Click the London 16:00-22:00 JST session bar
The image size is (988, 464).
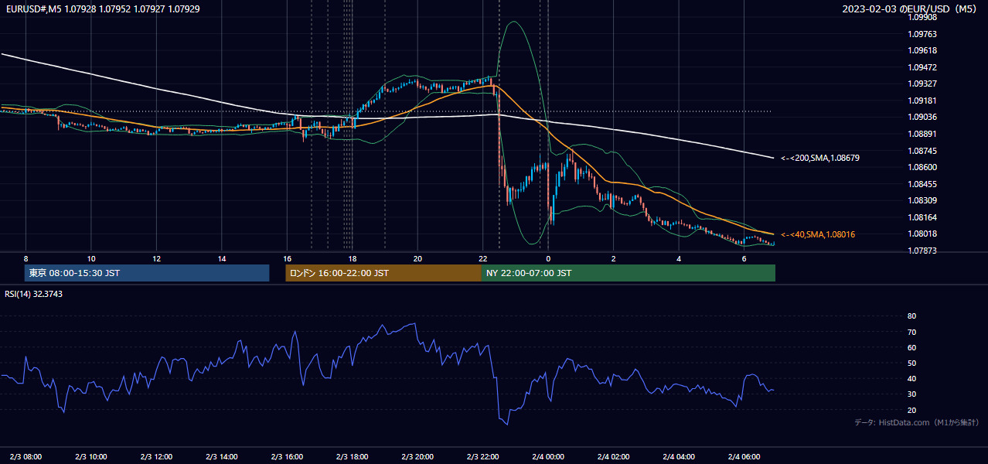pyautogui.click(x=383, y=273)
